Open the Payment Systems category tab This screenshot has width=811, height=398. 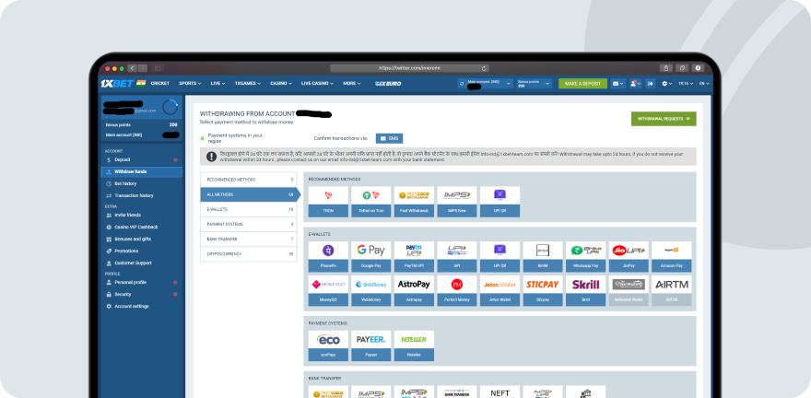point(248,224)
